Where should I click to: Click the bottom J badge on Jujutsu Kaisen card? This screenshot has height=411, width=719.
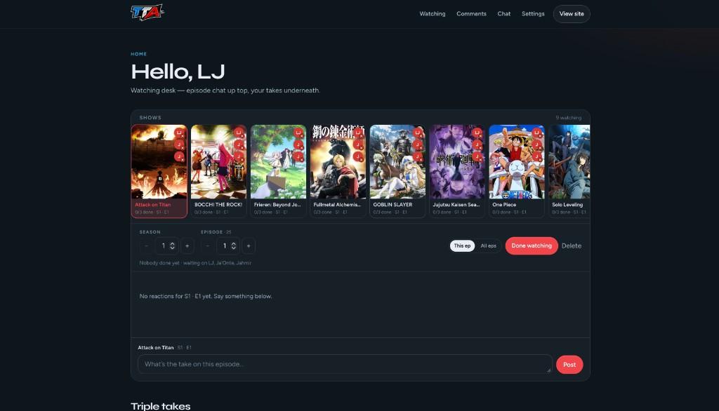[477, 156]
